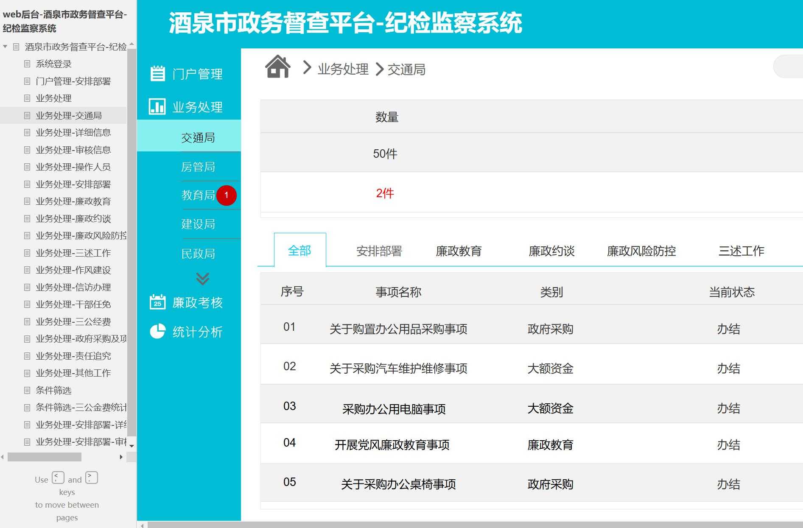This screenshot has width=803, height=528.
Task: Collapse the tree root 酒泉市政务督查平台-纪检 node
Action: [x=5, y=47]
